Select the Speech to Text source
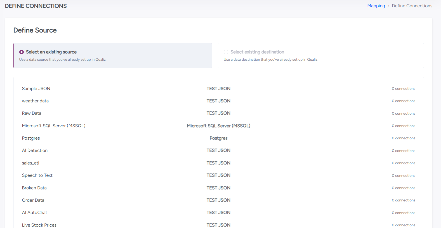The width and height of the screenshot is (441, 228). pos(37,175)
